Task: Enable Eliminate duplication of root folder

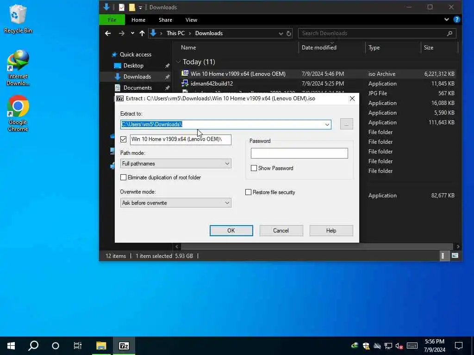Action: (123, 177)
